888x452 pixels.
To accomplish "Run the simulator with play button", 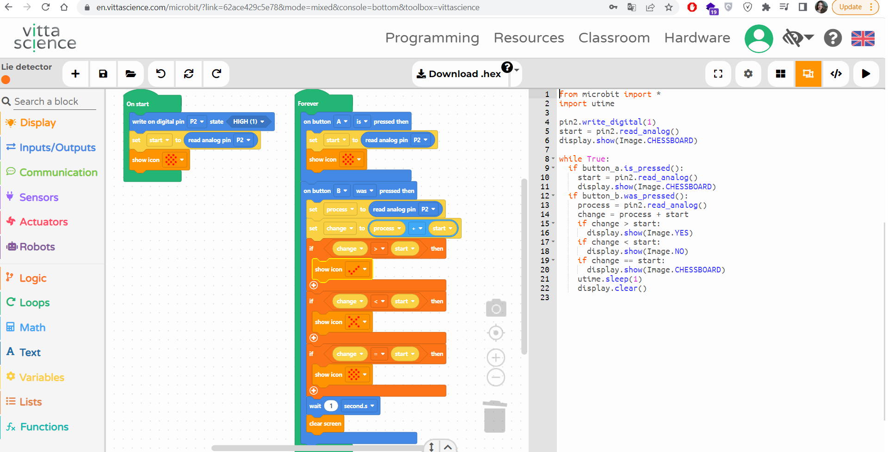I will 866,74.
